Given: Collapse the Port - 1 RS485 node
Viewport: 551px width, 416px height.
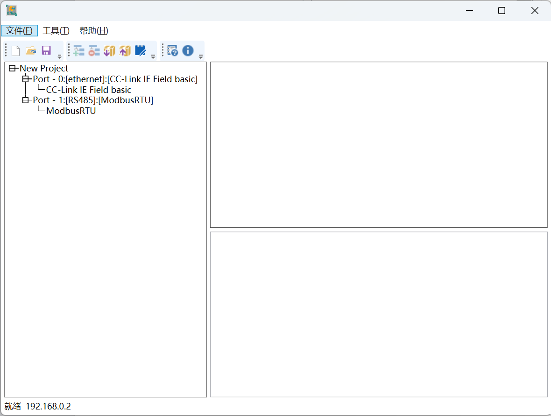Looking at the screenshot, I should [26, 100].
